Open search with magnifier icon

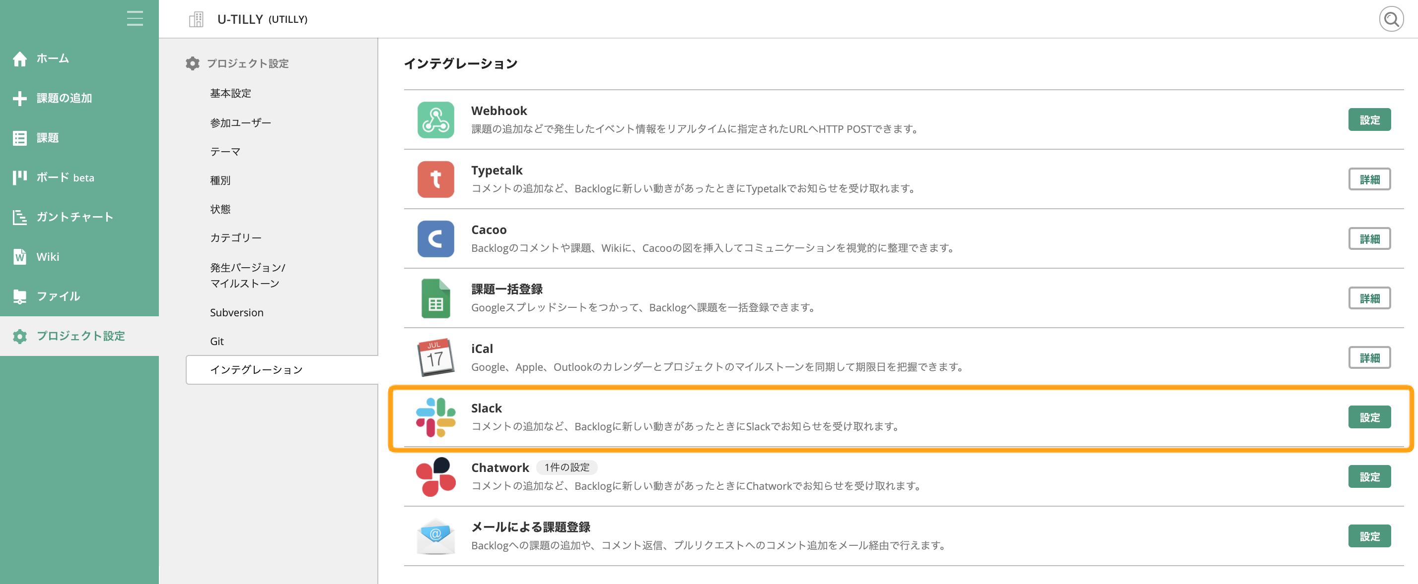click(1391, 19)
